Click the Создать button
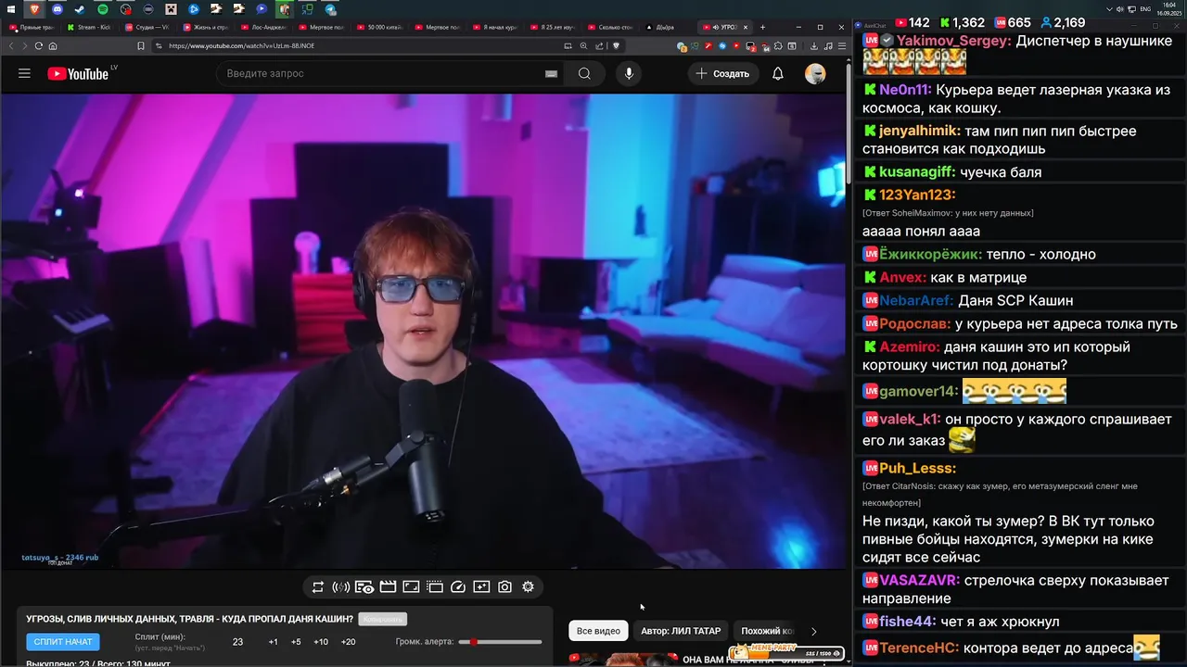Viewport: 1187px width, 667px height. [x=722, y=73]
